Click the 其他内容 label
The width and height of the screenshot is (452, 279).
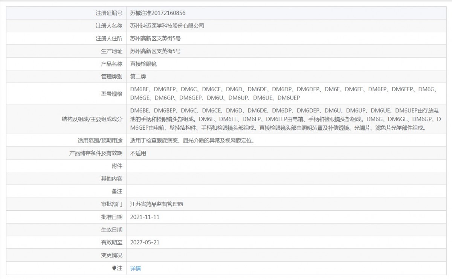(112, 179)
